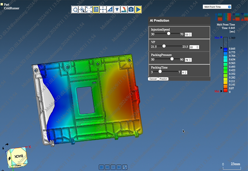Take a snapshot with camera icon
Image resolution: width=248 pixels, height=171 pixels.
tap(131, 10)
